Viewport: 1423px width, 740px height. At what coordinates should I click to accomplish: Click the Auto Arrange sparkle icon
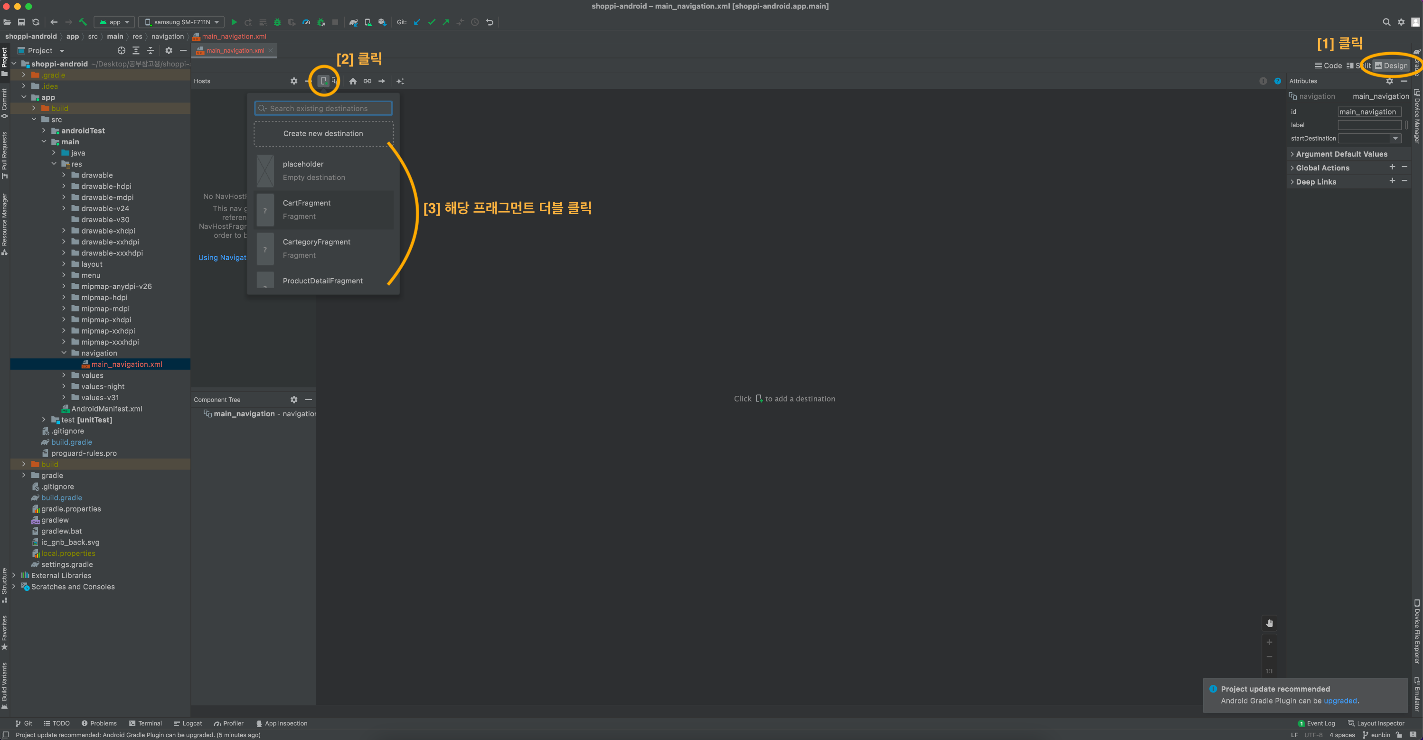(400, 81)
